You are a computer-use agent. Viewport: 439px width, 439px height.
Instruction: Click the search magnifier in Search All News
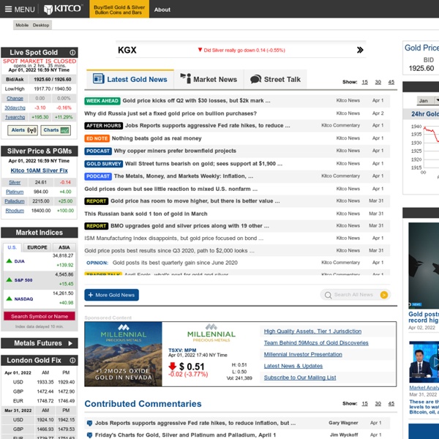click(329, 295)
